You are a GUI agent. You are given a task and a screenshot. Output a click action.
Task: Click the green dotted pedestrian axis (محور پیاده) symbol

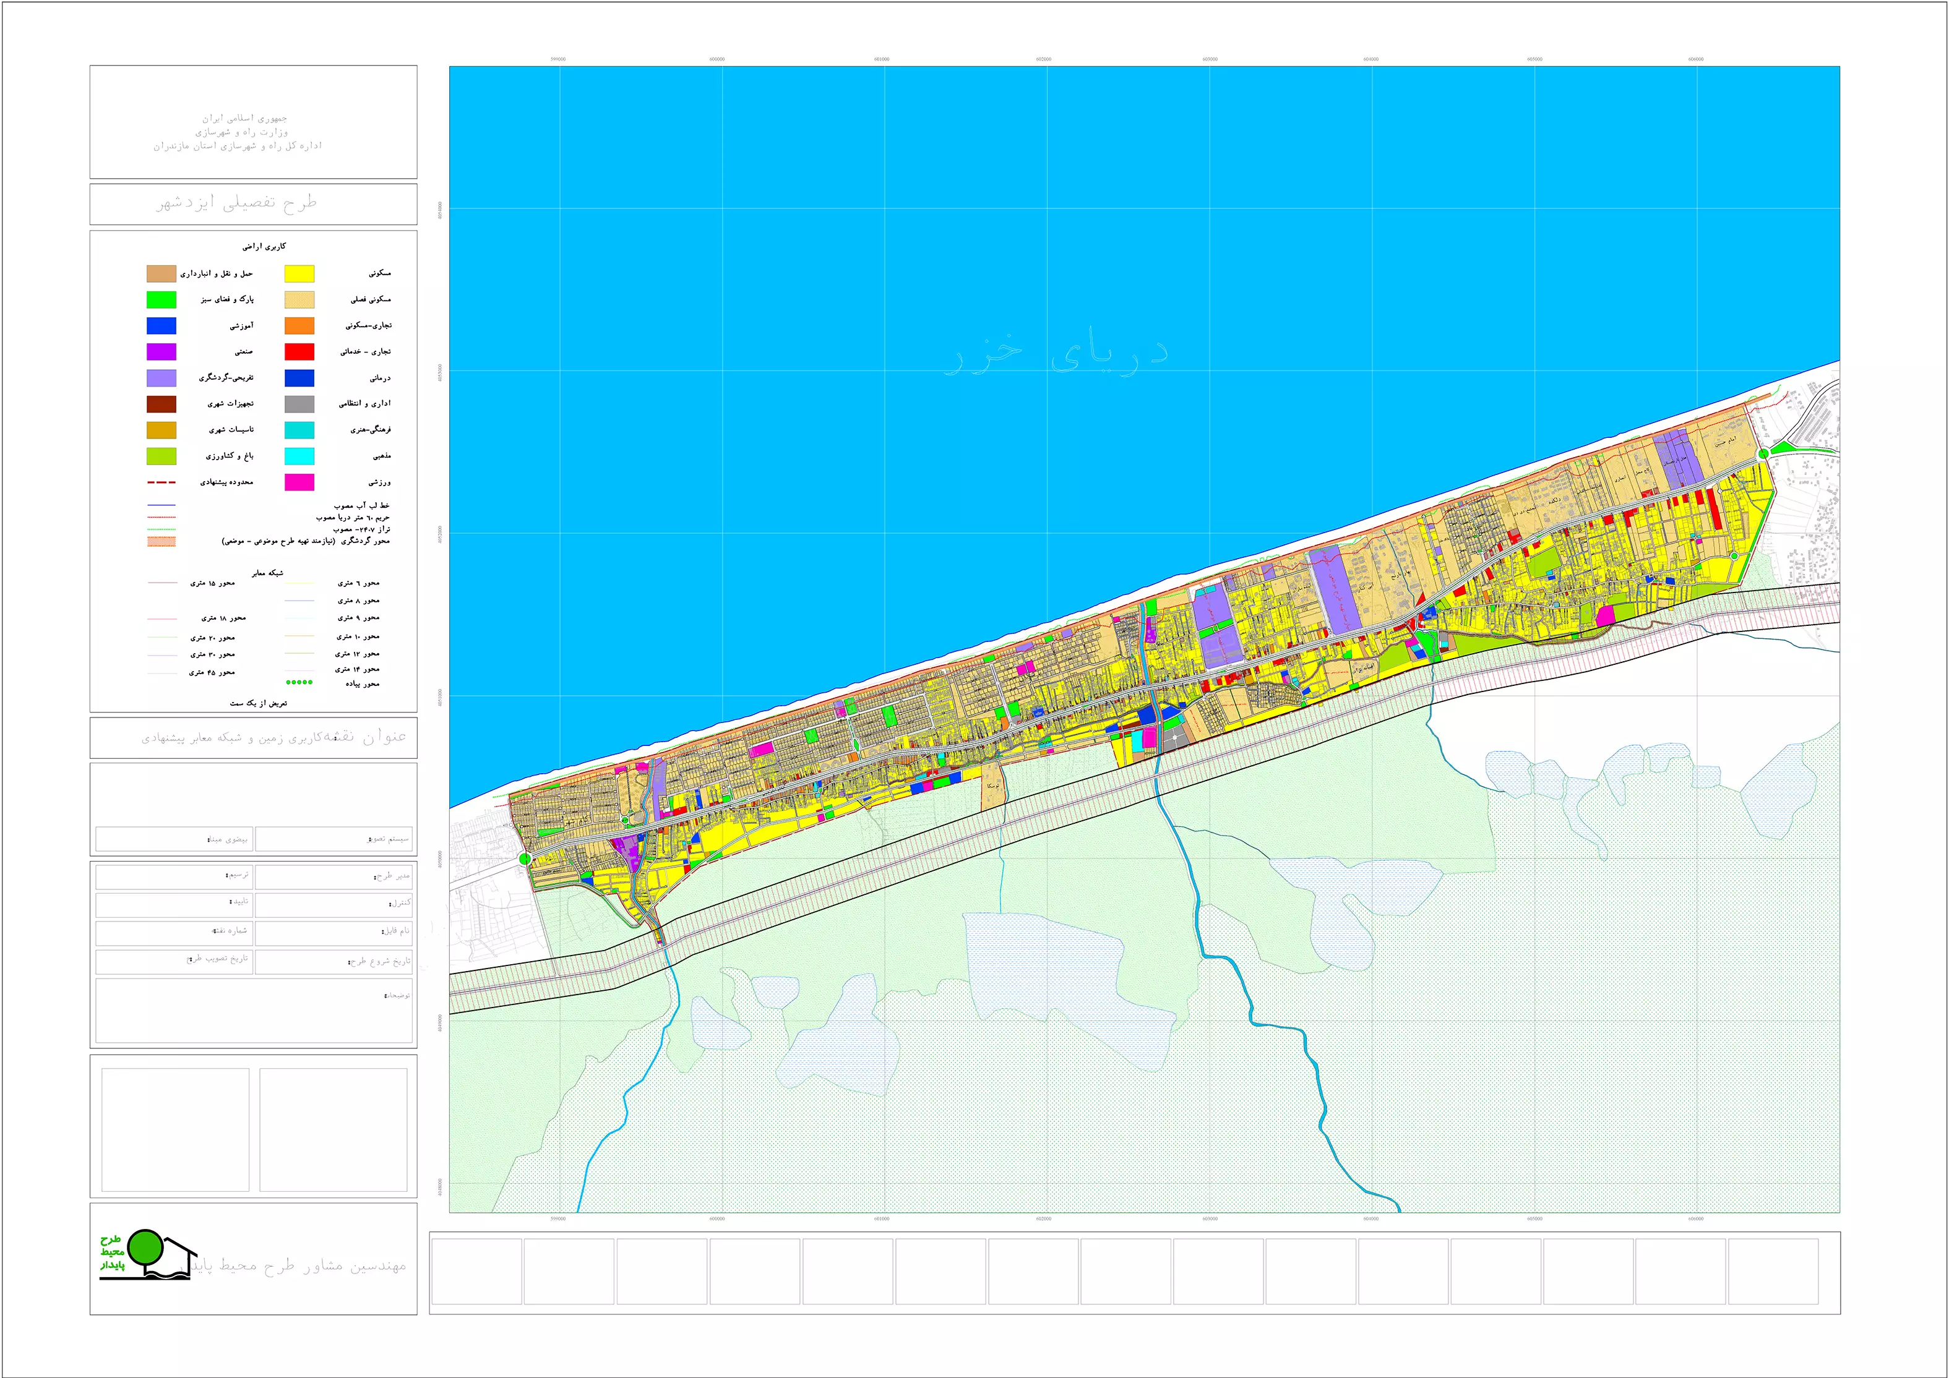[x=299, y=682]
